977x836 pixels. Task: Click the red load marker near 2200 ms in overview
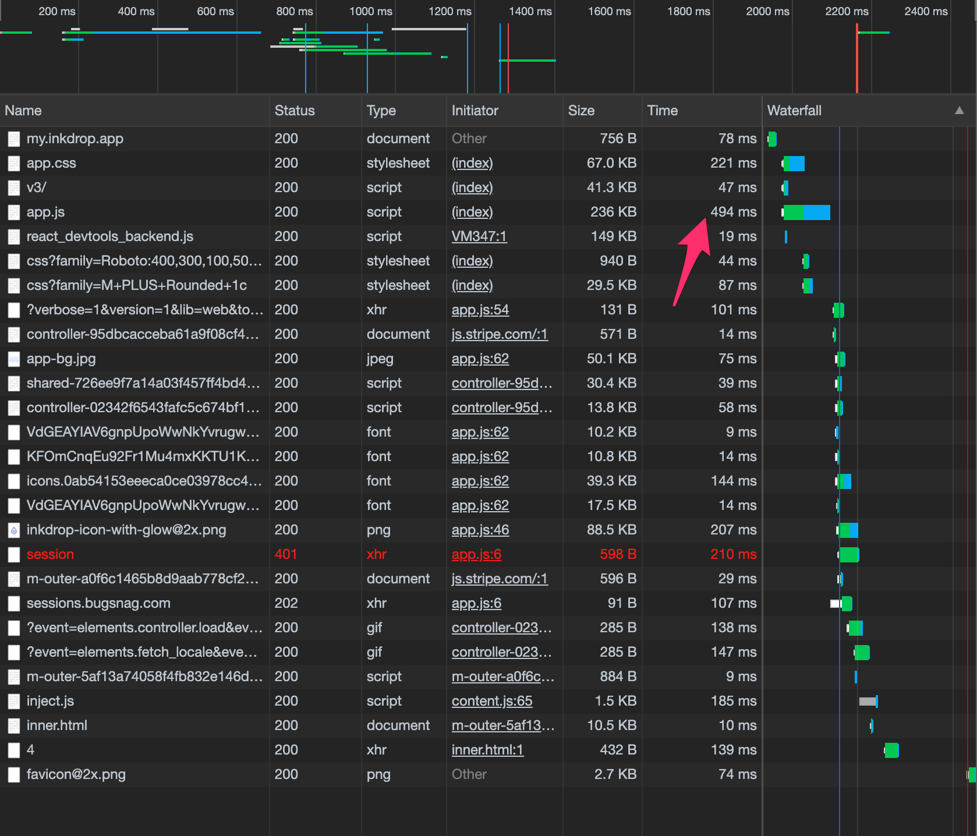(856, 58)
